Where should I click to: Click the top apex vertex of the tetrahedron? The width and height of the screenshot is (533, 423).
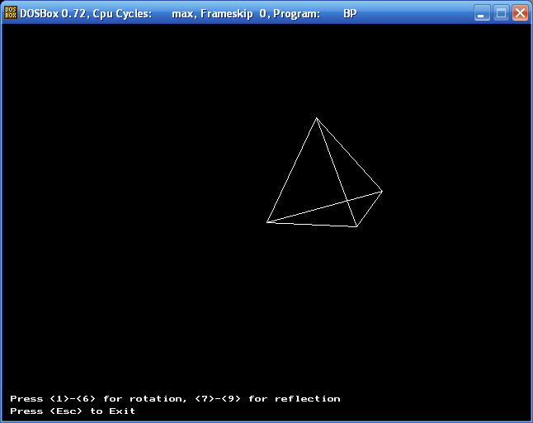(x=317, y=118)
